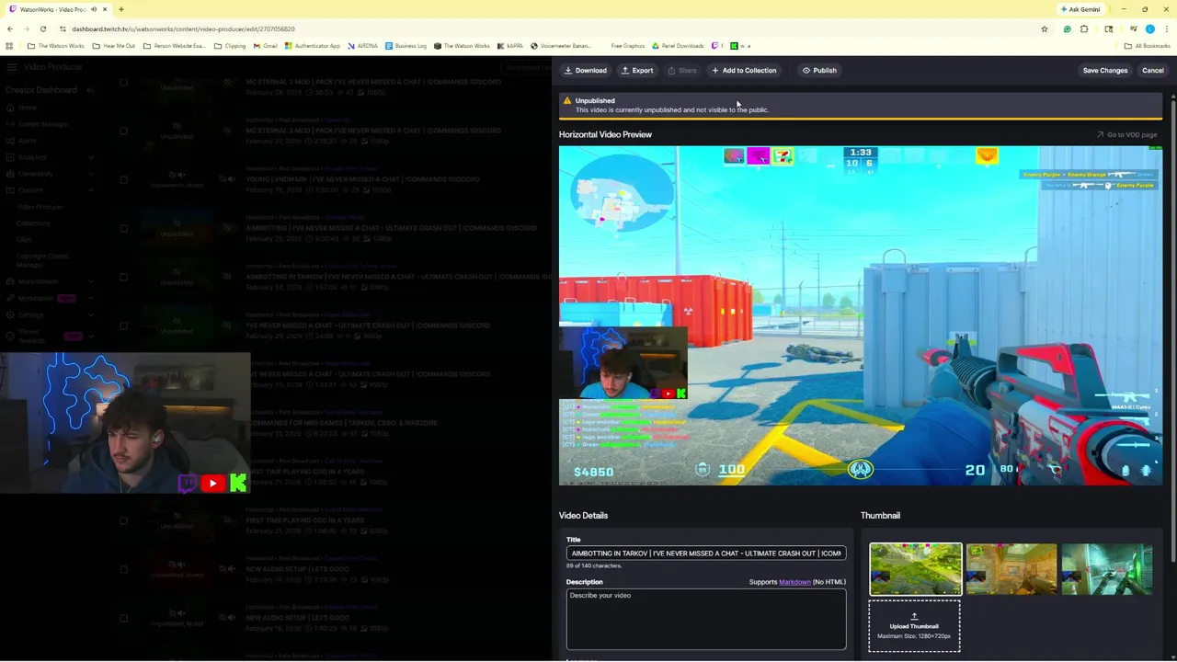This screenshot has height=662, width=1177.
Task: Close the WatsonWorks browser tab
Action: point(105,9)
